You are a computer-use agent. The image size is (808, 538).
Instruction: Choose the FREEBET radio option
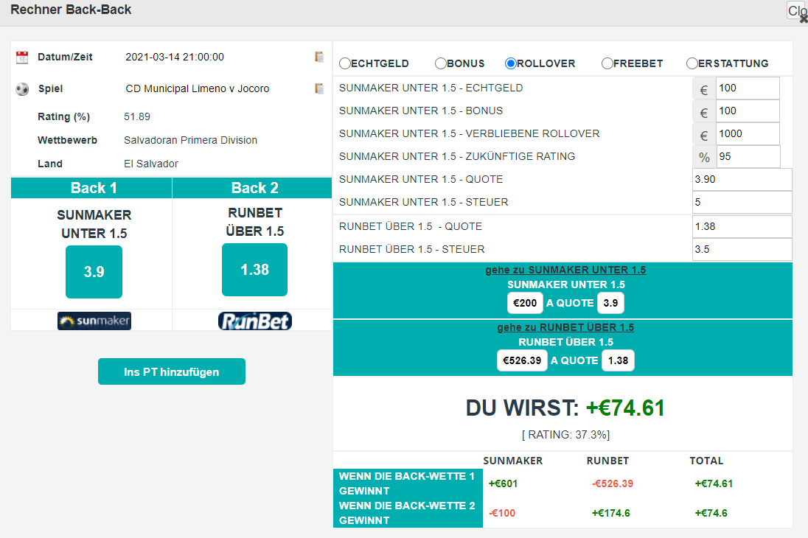tap(607, 63)
